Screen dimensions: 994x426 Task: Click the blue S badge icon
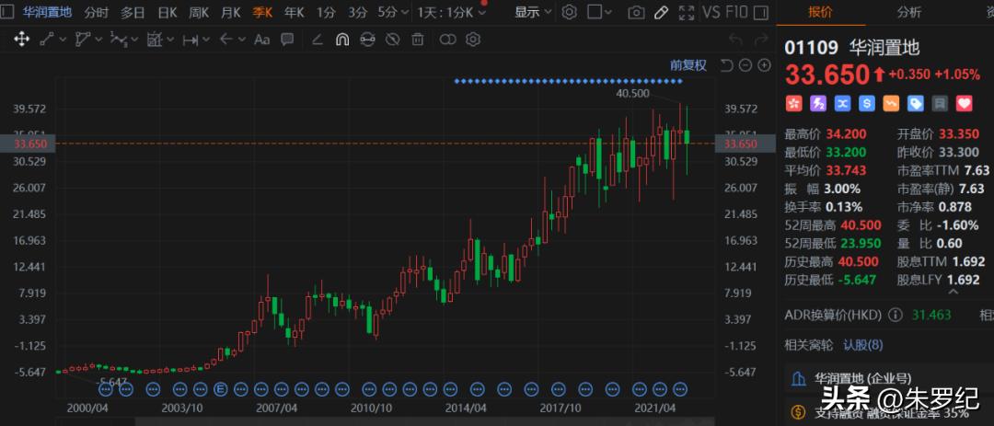click(x=867, y=103)
